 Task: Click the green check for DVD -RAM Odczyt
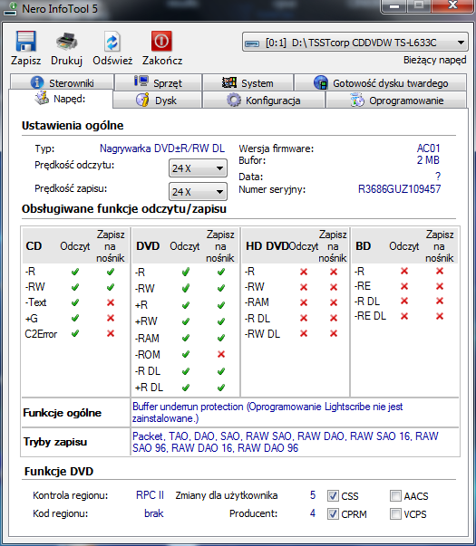click(x=186, y=338)
